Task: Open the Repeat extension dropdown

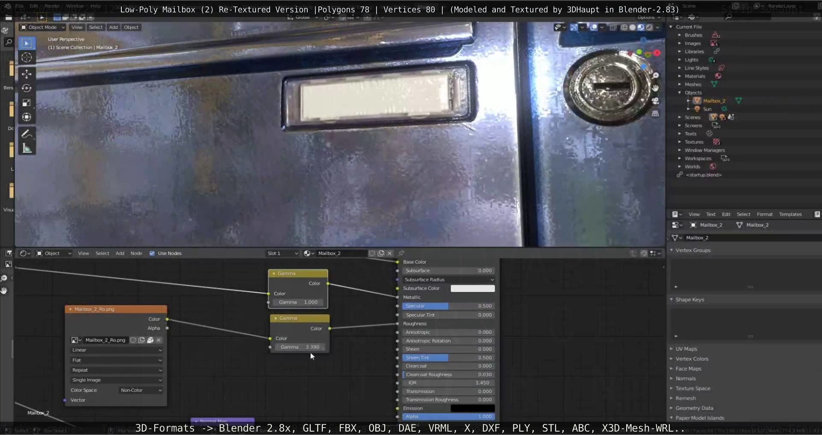Action: pos(116,370)
